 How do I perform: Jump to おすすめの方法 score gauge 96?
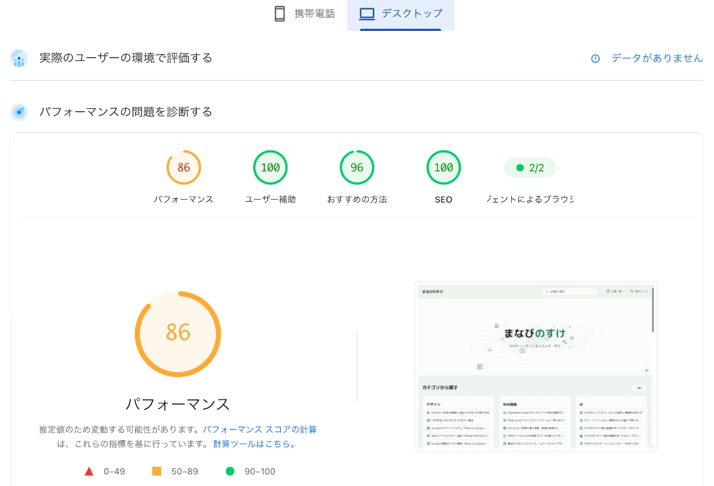[357, 168]
